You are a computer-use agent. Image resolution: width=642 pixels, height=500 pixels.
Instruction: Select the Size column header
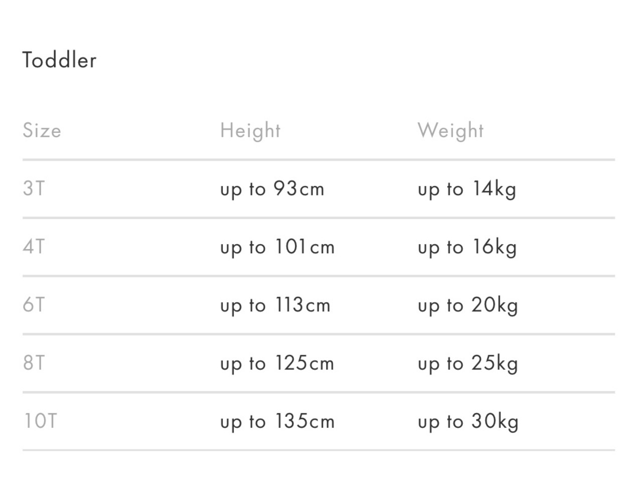pyautogui.click(x=42, y=130)
